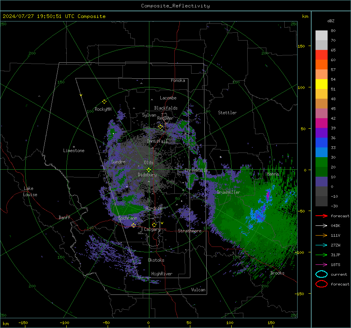Select the purple 39-36 dBZ swatch
The image size is (351, 328).
(x=321, y=133)
